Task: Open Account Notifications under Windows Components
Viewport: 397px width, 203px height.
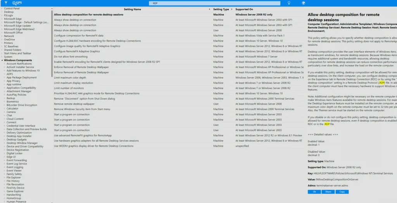Action: click(x=19, y=64)
